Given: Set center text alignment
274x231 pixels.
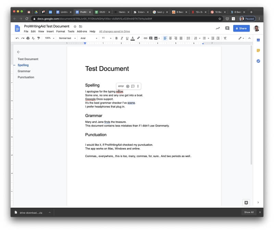Looking at the screenshot, I should point(170,38).
